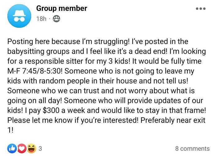Open the Group member profile name
The height and width of the screenshot is (160, 217).
[62, 8]
